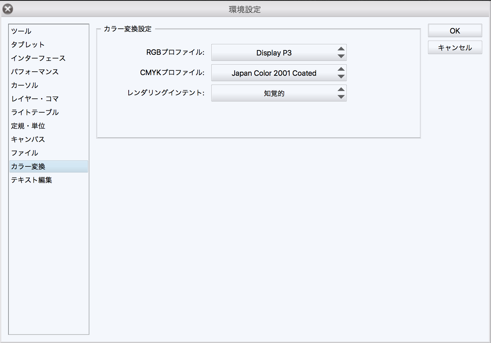The image size is (491, 343).
Task: Select ライトテーブル category
Action: coord(49,112)
